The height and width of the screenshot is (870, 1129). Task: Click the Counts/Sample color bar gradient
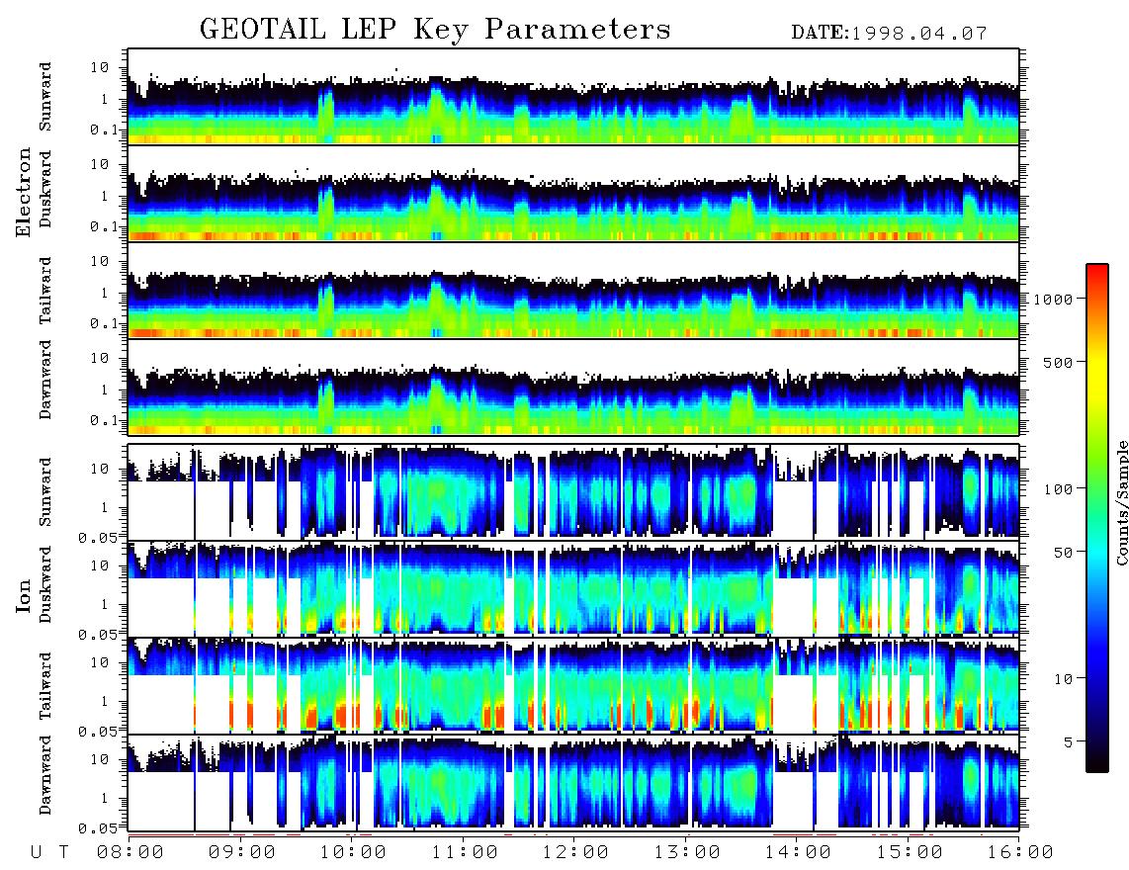[x=1097, y=518]
